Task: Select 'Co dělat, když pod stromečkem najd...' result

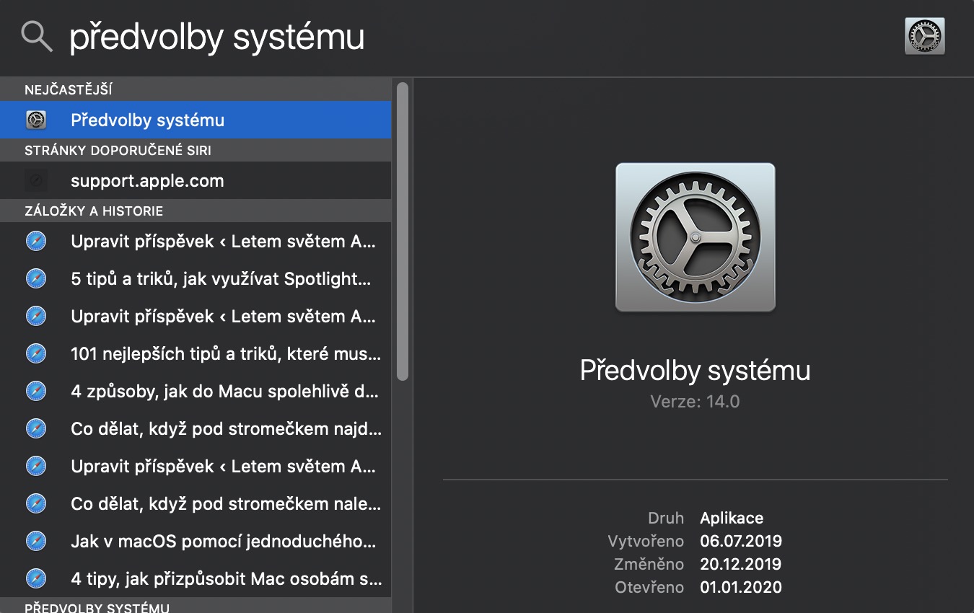Action: [x=226, y=429]
